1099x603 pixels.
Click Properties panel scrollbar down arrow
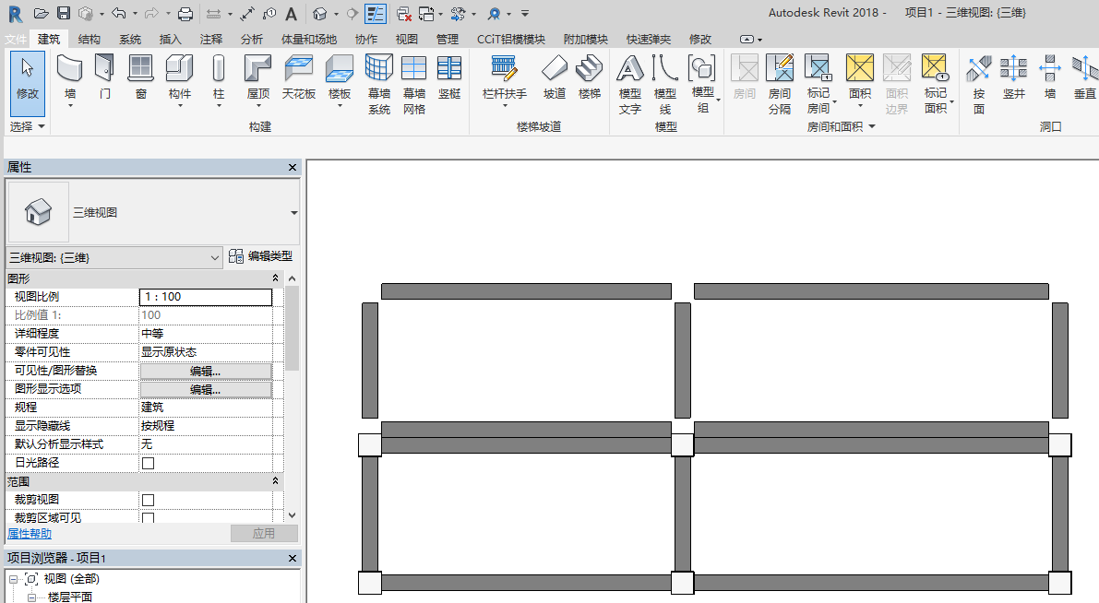[293, 515]
